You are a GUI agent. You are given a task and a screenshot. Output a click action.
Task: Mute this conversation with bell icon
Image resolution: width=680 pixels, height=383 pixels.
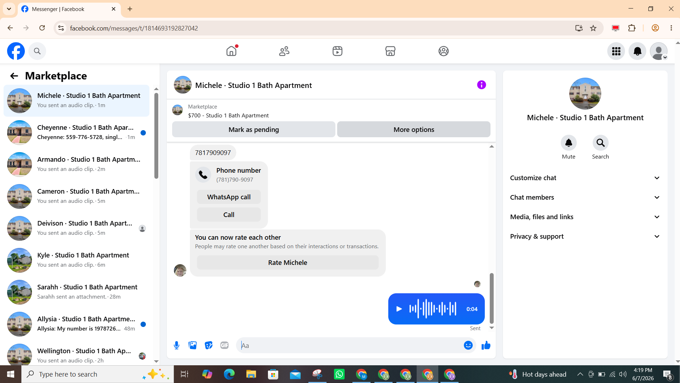coord(569,143)
